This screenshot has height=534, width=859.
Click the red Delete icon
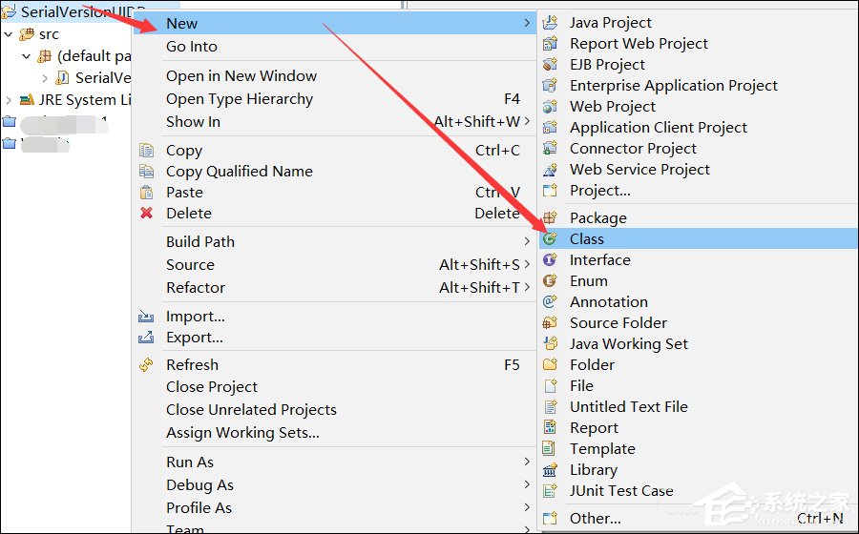click(x=146, y=213)
